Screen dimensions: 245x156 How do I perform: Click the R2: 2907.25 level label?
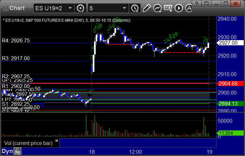[x=16, y=76]
